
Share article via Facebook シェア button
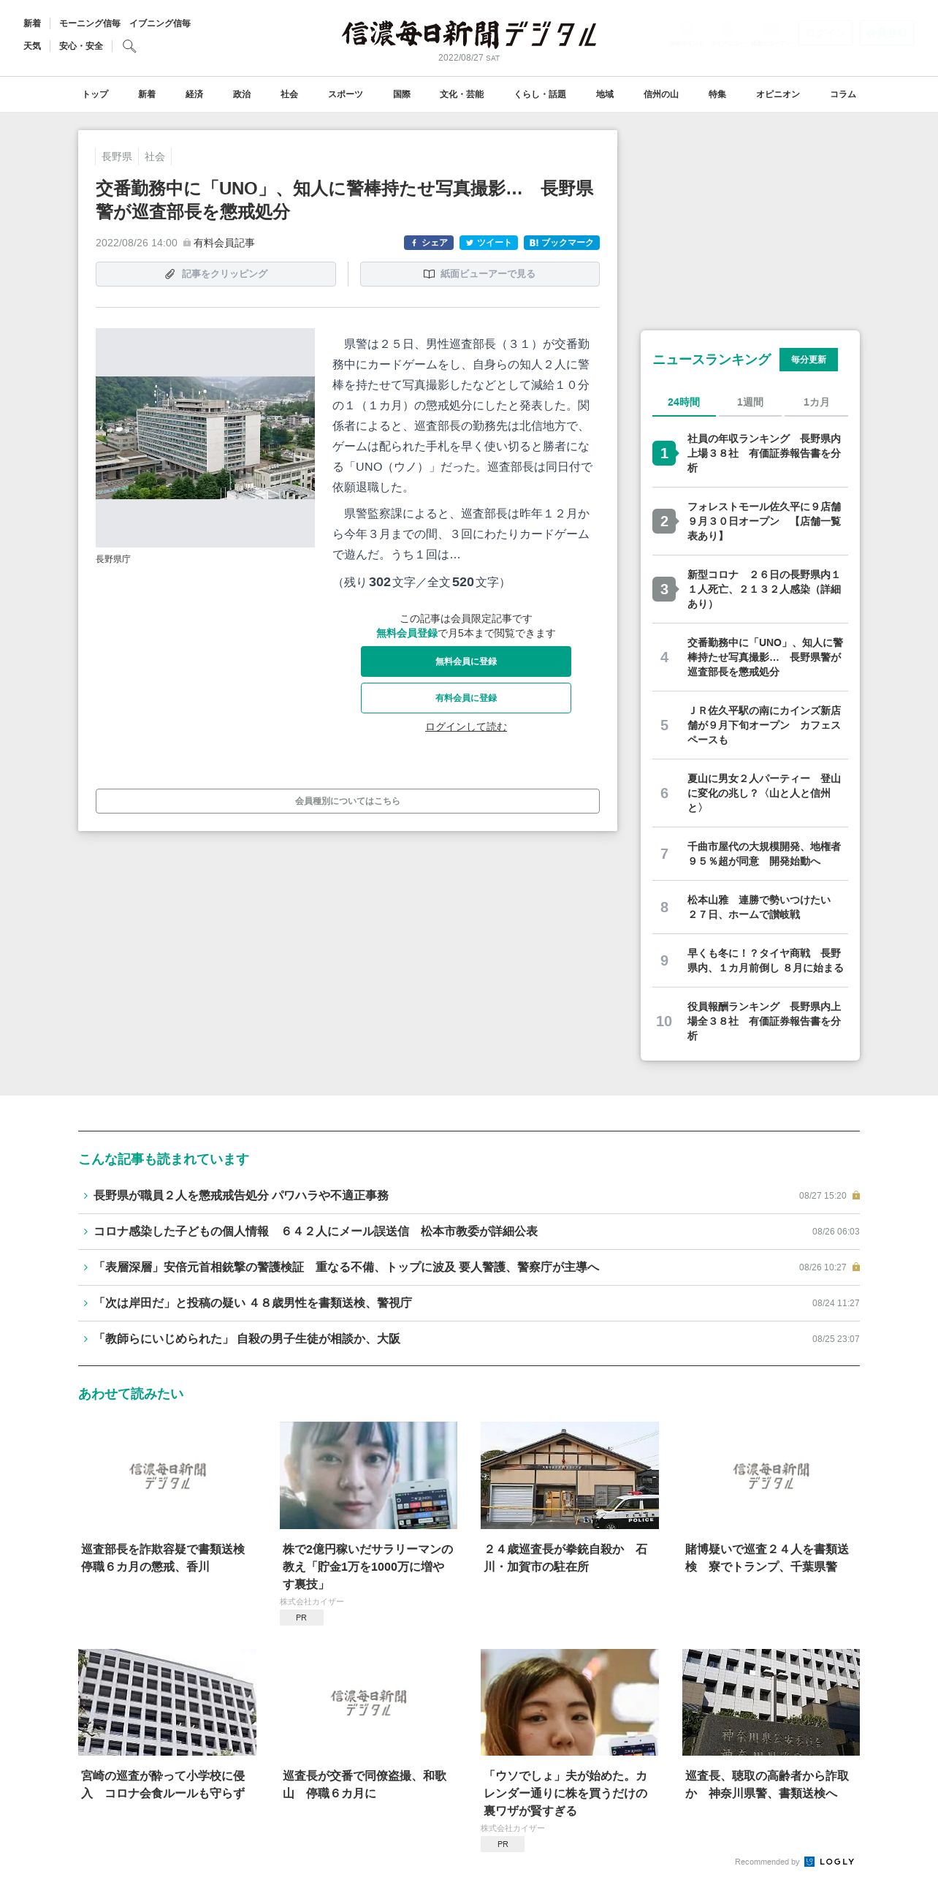click(429, 243)
